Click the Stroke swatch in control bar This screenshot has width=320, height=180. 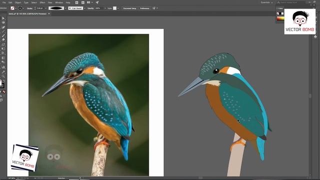click(20, 8)
